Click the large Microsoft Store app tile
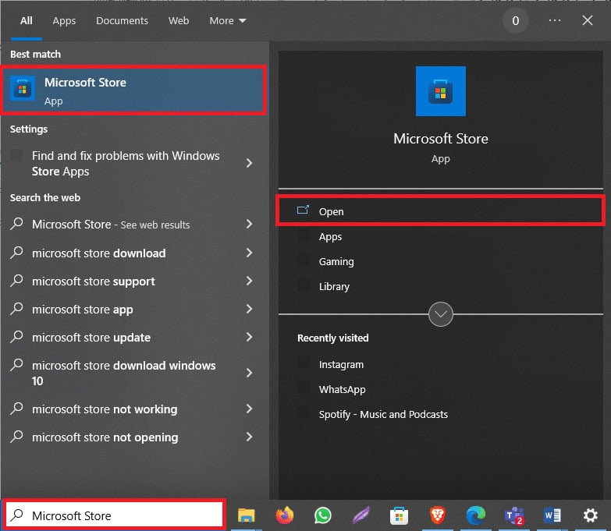 [x=440, y=91]
